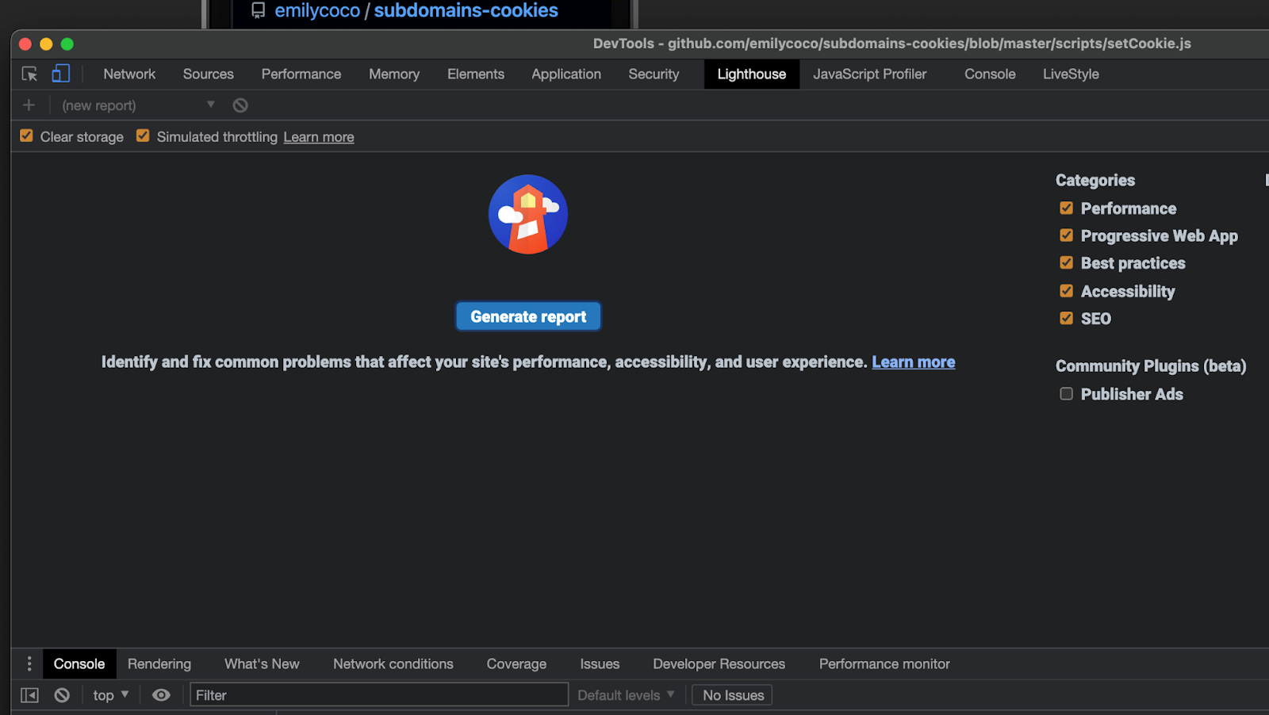Uncheck the Performance category
Image resolution: width=1269 pixels, height=715 pixels.
pyautogui.click(x=1066, y=208)
